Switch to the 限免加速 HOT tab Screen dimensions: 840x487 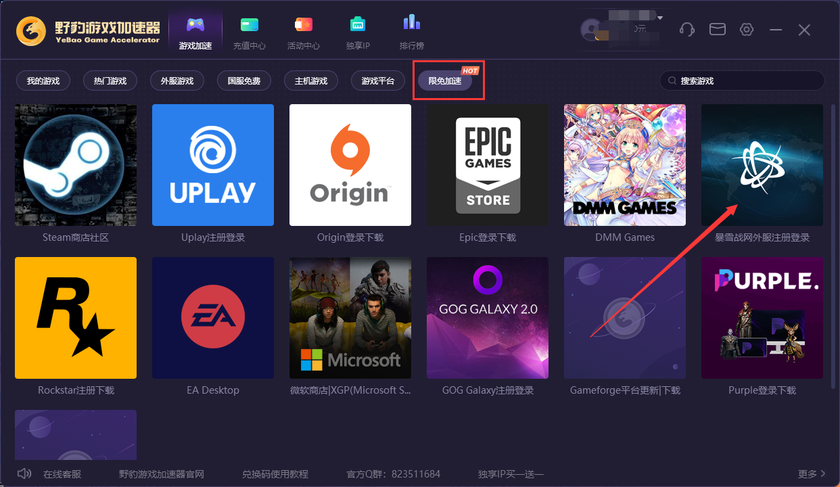tap(445, 81)
